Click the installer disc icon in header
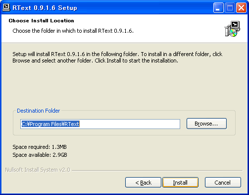Screen dimensions: 249x195 tap(232, 29)
